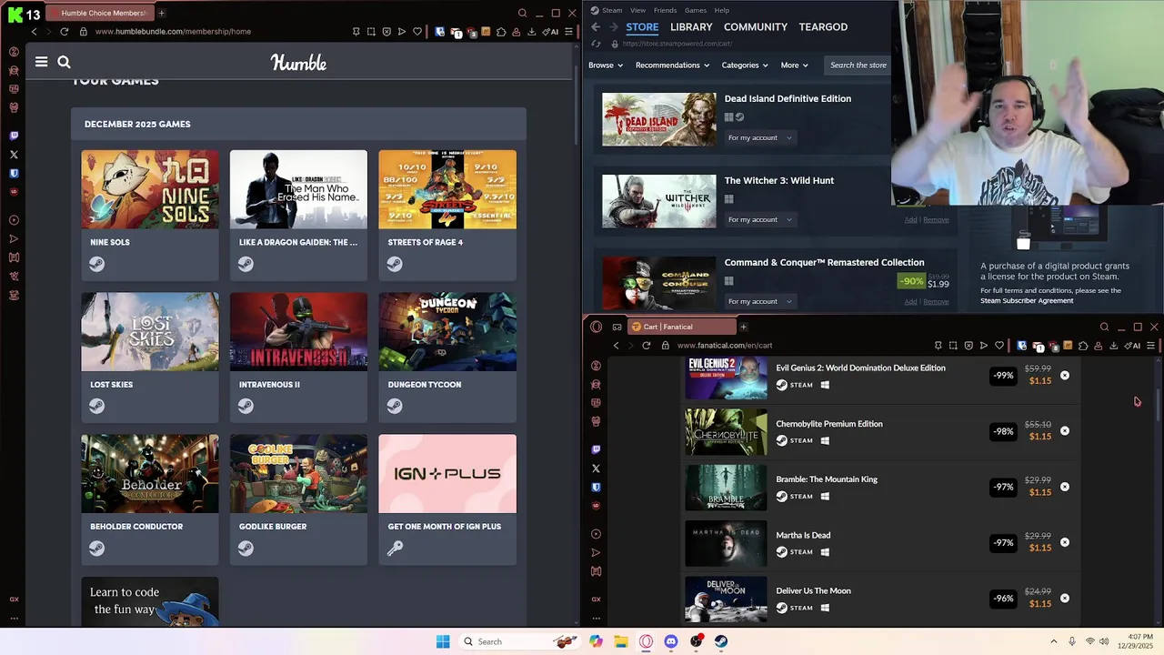The width and height of the screenshot is (1164, 655).
Task: Open Twitch icon in left Opera sidebar
Action: click(14, 136)
